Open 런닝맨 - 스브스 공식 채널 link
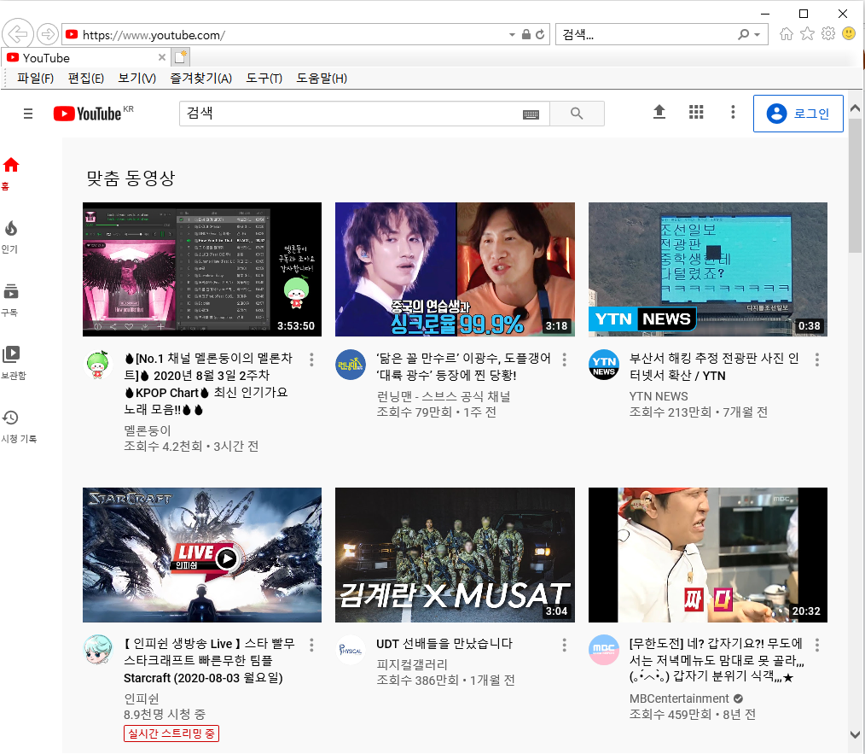 click(444, 396)
